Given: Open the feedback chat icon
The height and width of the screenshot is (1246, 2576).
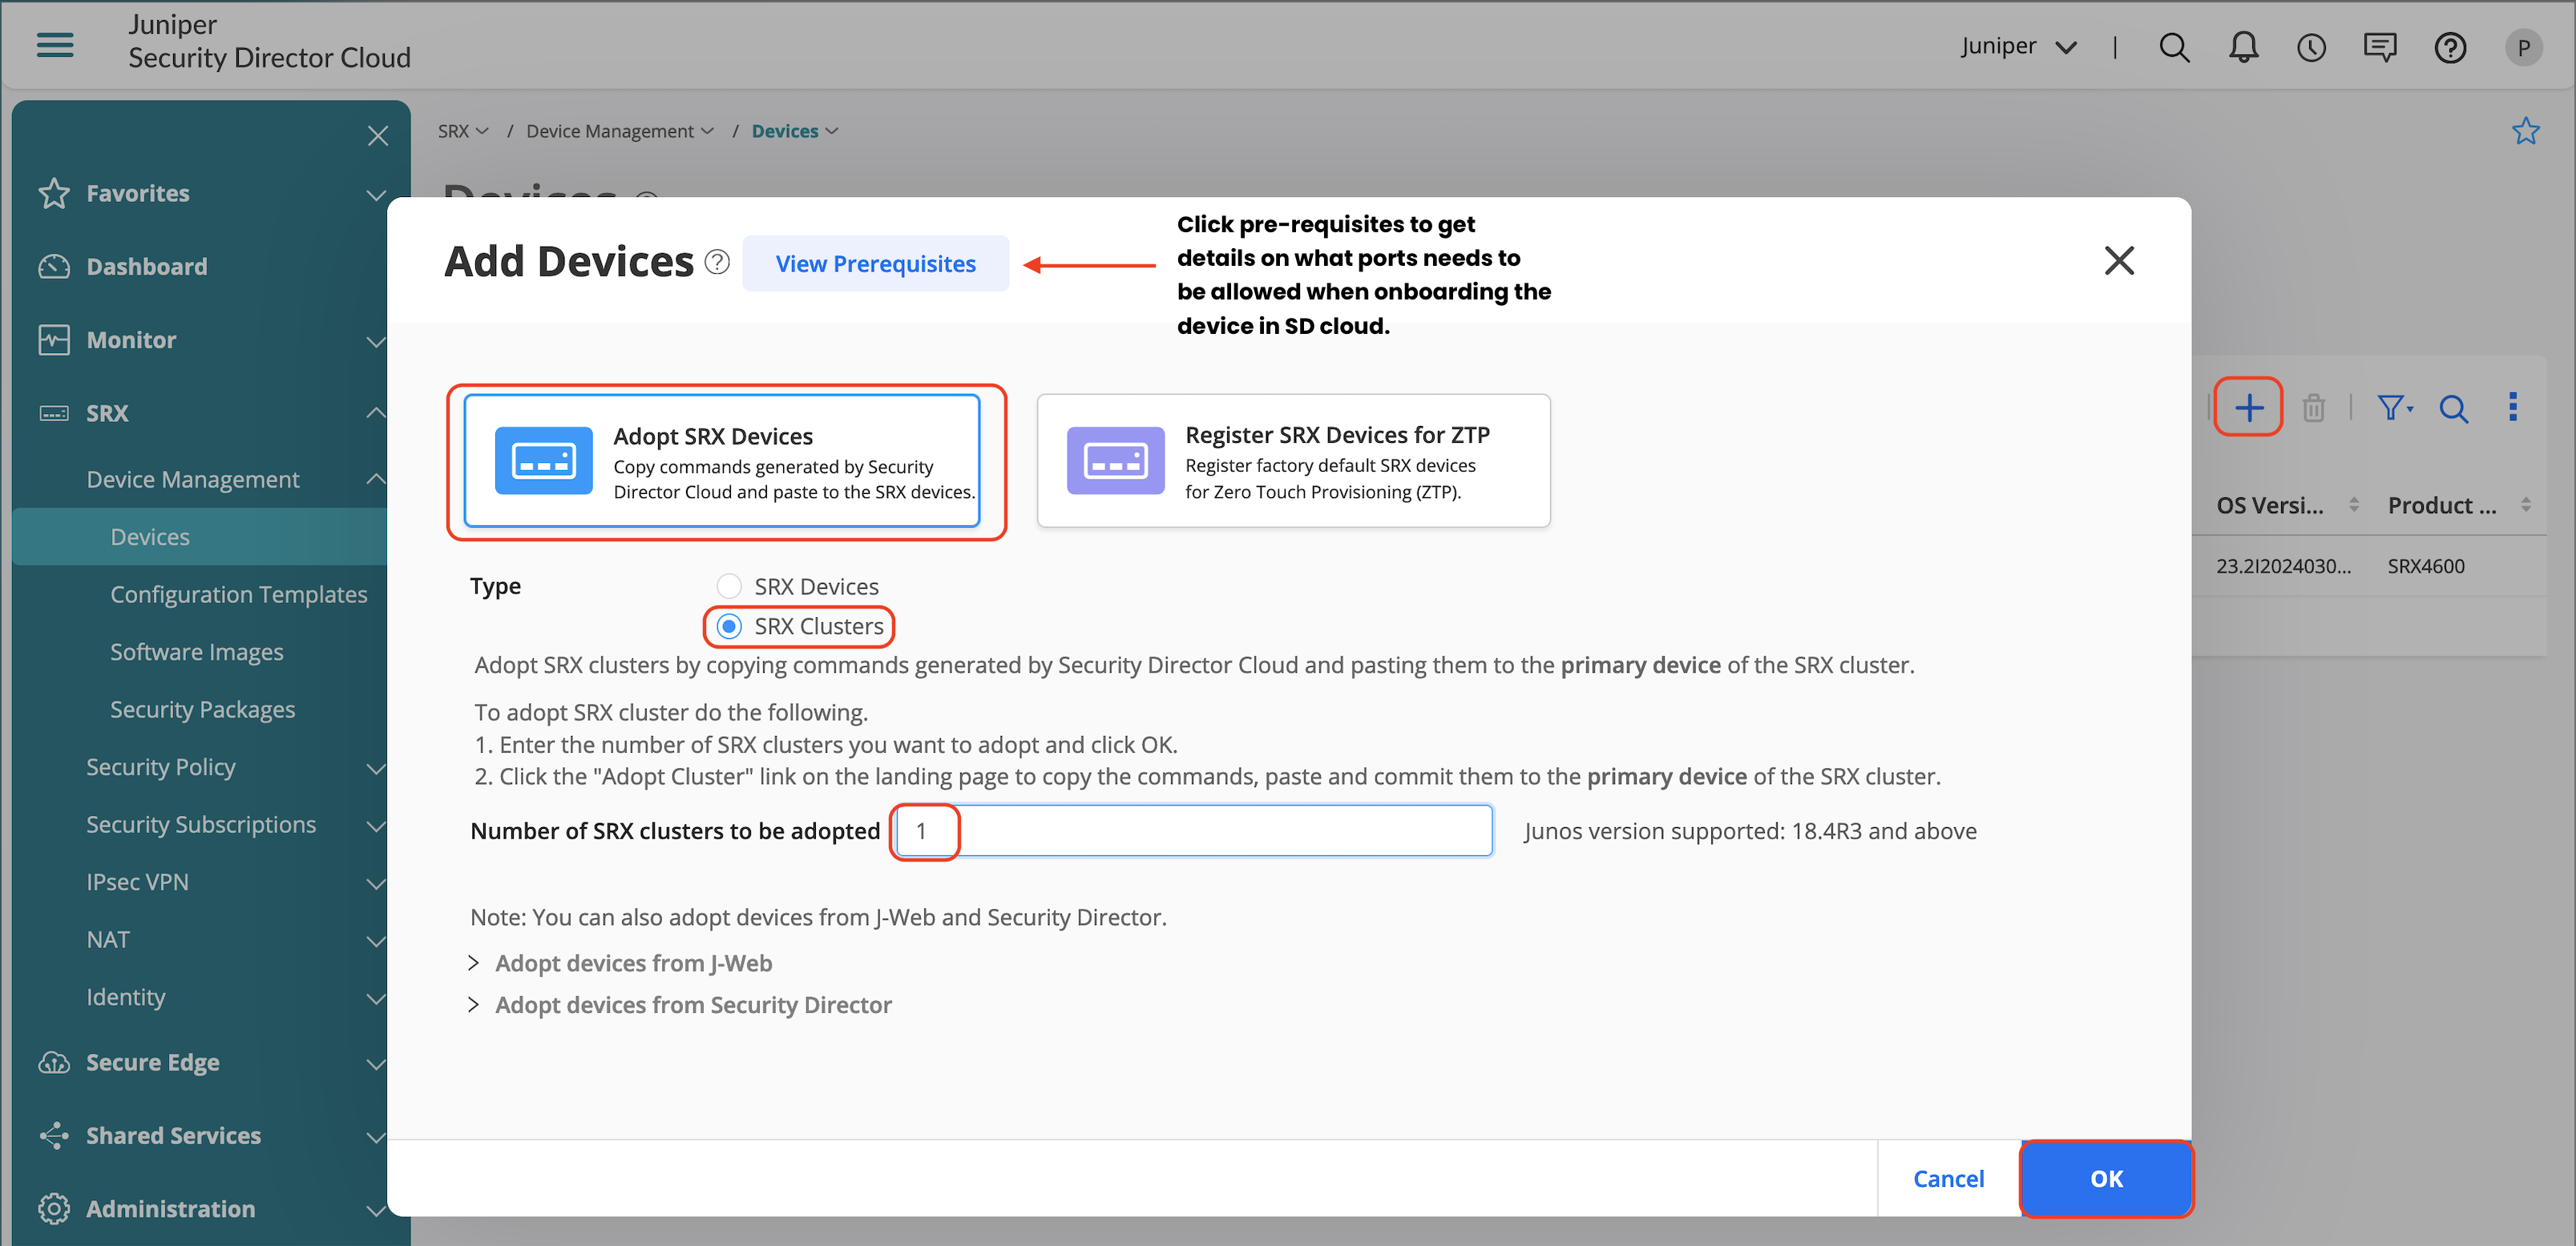Looking at the screenshot, I should (x=2379, y=47).
